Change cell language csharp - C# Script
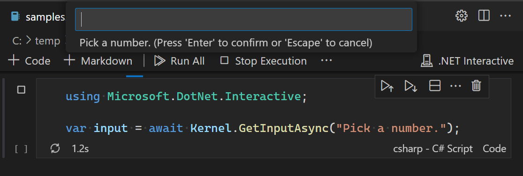The height and width of the screenshot is (176, 523). coord(433,149)
